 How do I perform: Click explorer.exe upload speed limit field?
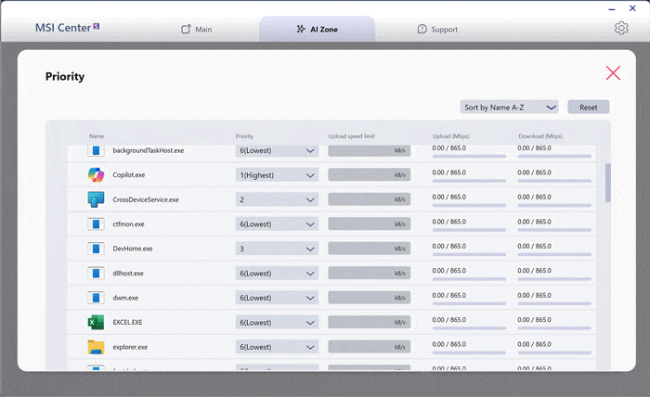369,347
